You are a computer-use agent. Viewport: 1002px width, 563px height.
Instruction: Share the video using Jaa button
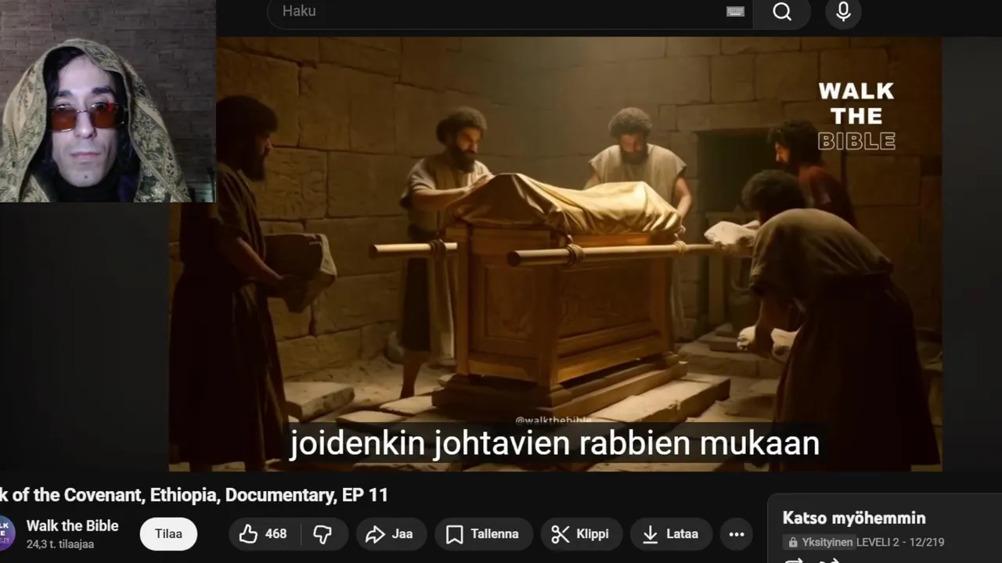coord(391,534)
